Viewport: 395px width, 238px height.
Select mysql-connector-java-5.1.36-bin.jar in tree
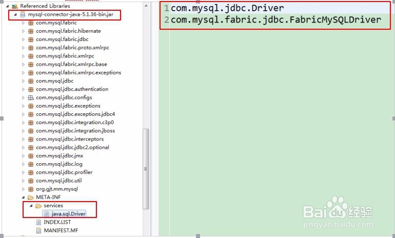(71, 14)
